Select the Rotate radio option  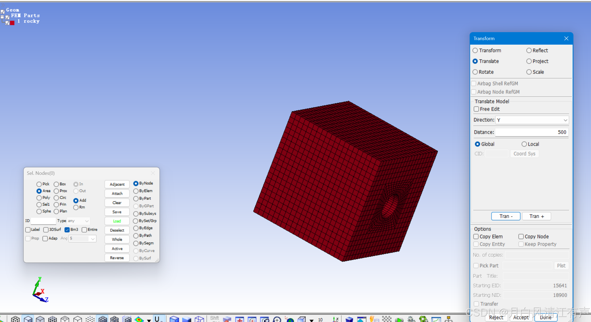pos(475,72)
